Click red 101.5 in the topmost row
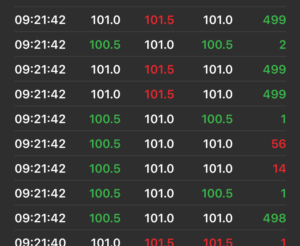 (159, 20)
